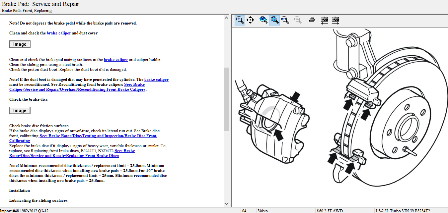Click the 'brake caliper' link in mating surfaces sentence

coord(116,60)
